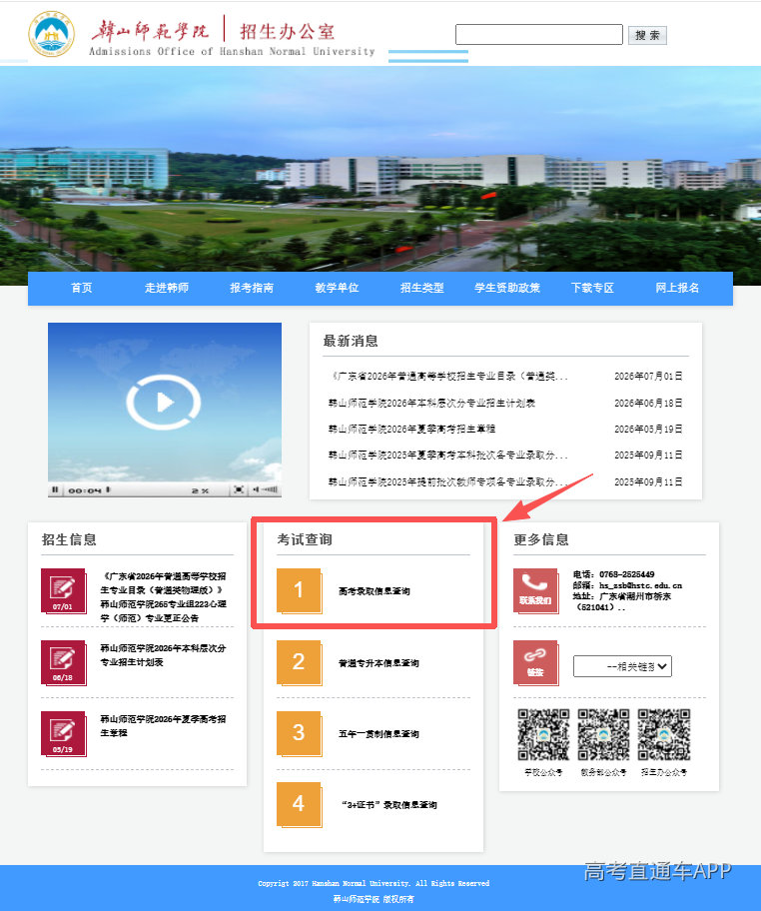Toggle fullscreen on the video player
The image size is (761, 911).
point(238,489)
